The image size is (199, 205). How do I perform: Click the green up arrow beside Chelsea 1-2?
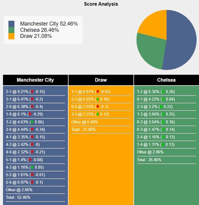click(163, 92)
